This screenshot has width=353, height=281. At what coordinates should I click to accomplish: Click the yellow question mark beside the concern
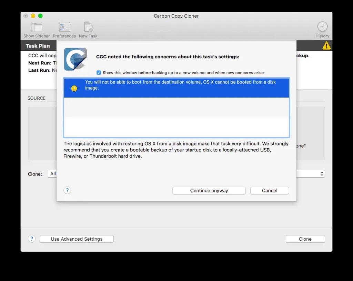point(74,88)
